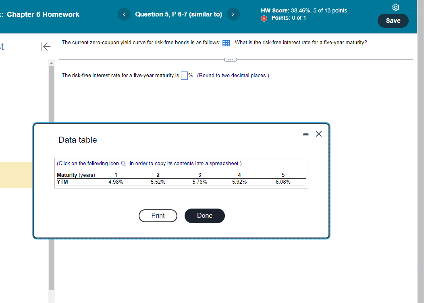Screen dimensions: 424x303
Task: Collapse the left navigation panel
Action: tap(46, 47)
